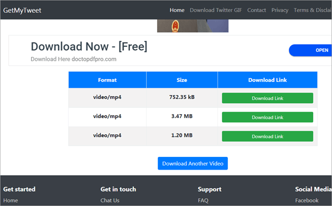Click 'Download Here doctopdfpro.com' ad text

tap(74, 59)
